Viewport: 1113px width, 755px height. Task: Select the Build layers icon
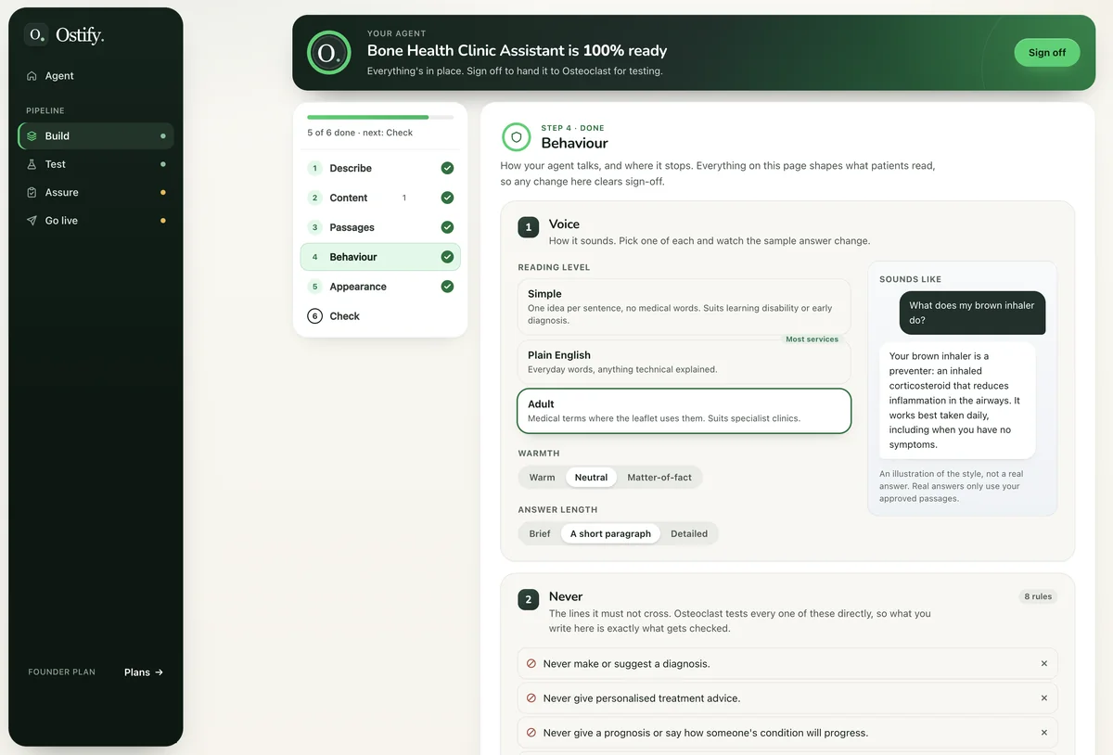(x=32, y=135)
